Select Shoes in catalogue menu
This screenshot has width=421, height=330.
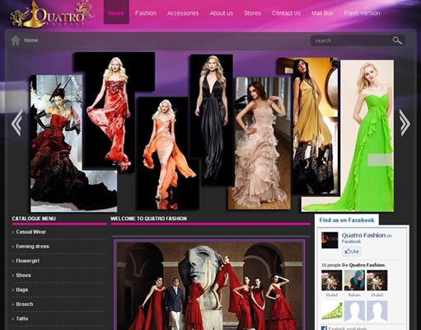[x=23, y=276]
